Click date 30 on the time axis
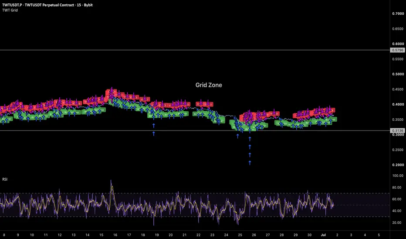This screenshot has width=406, height=239. click(x=309, y=235)
